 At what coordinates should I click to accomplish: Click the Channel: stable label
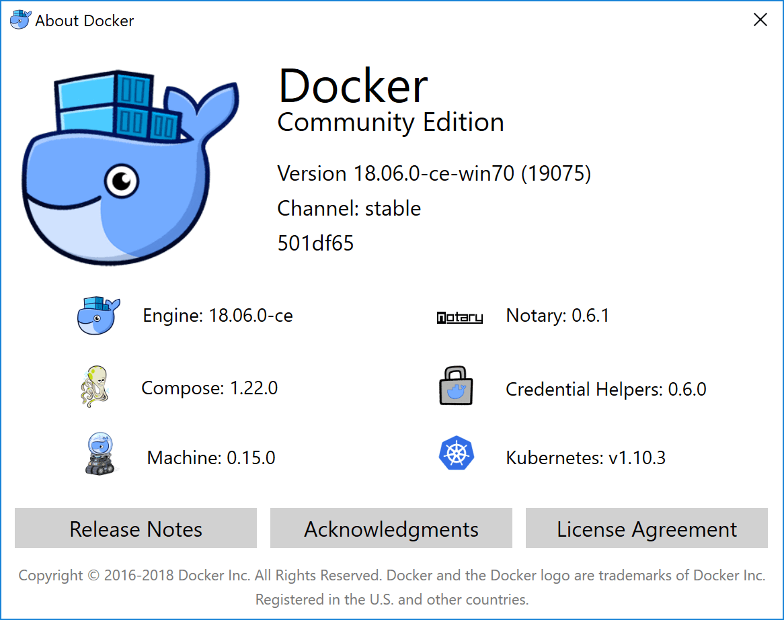click(349, 208)
